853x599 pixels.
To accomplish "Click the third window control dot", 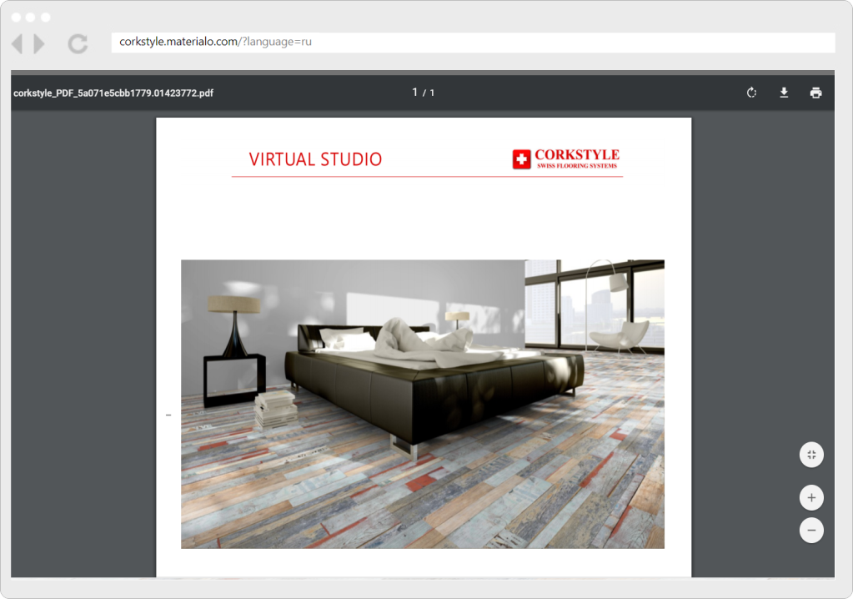I will coord(45,17).
